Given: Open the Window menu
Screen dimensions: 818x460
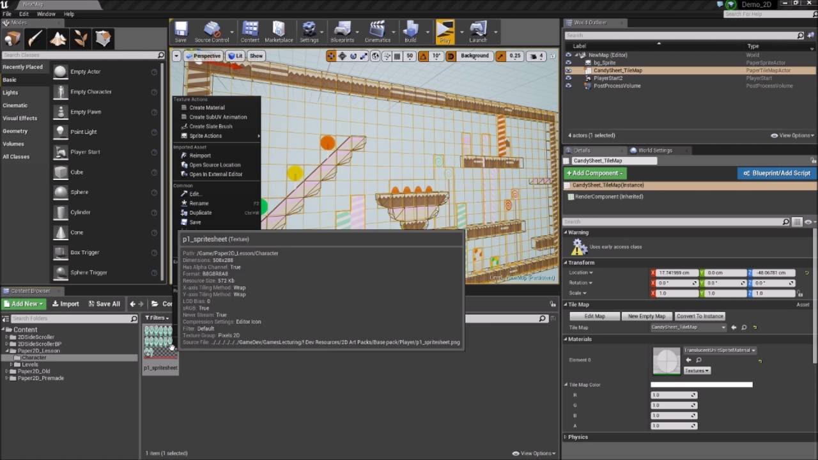Looking at the screenshot, I should tap(46, 13).
